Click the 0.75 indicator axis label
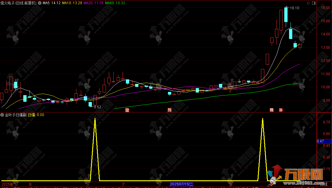This screenshot has height=188, width=332. point(327,122)
